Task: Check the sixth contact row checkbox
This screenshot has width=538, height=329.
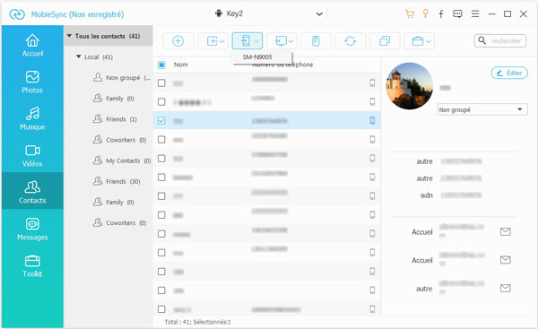Action: 161,177
